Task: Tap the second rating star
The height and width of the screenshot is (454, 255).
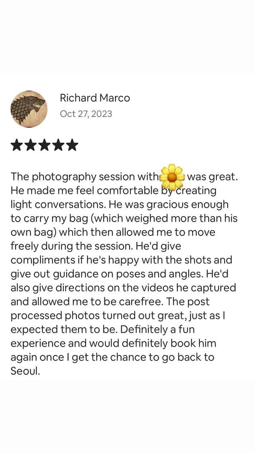Action: point(30,145)
